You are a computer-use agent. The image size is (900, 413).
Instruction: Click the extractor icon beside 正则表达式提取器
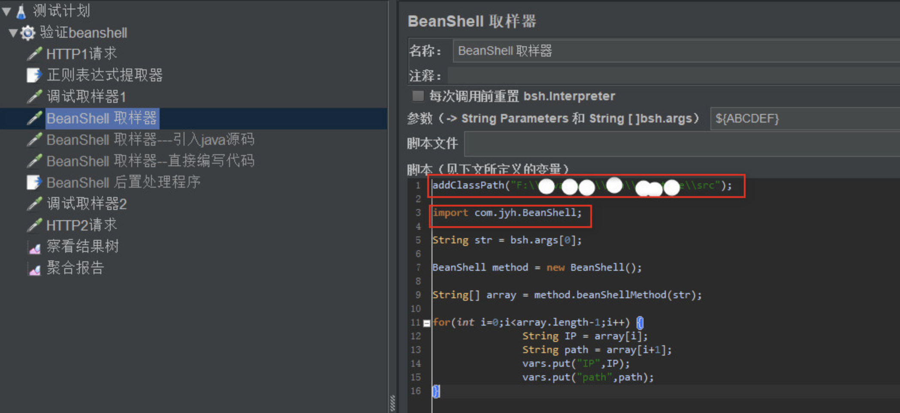pos(34,75)
